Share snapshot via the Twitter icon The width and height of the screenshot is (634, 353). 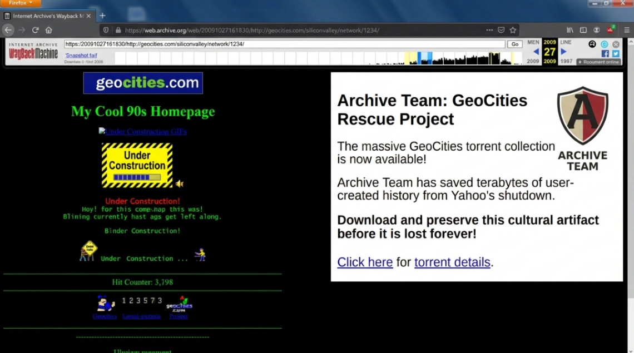click(616, 53)
